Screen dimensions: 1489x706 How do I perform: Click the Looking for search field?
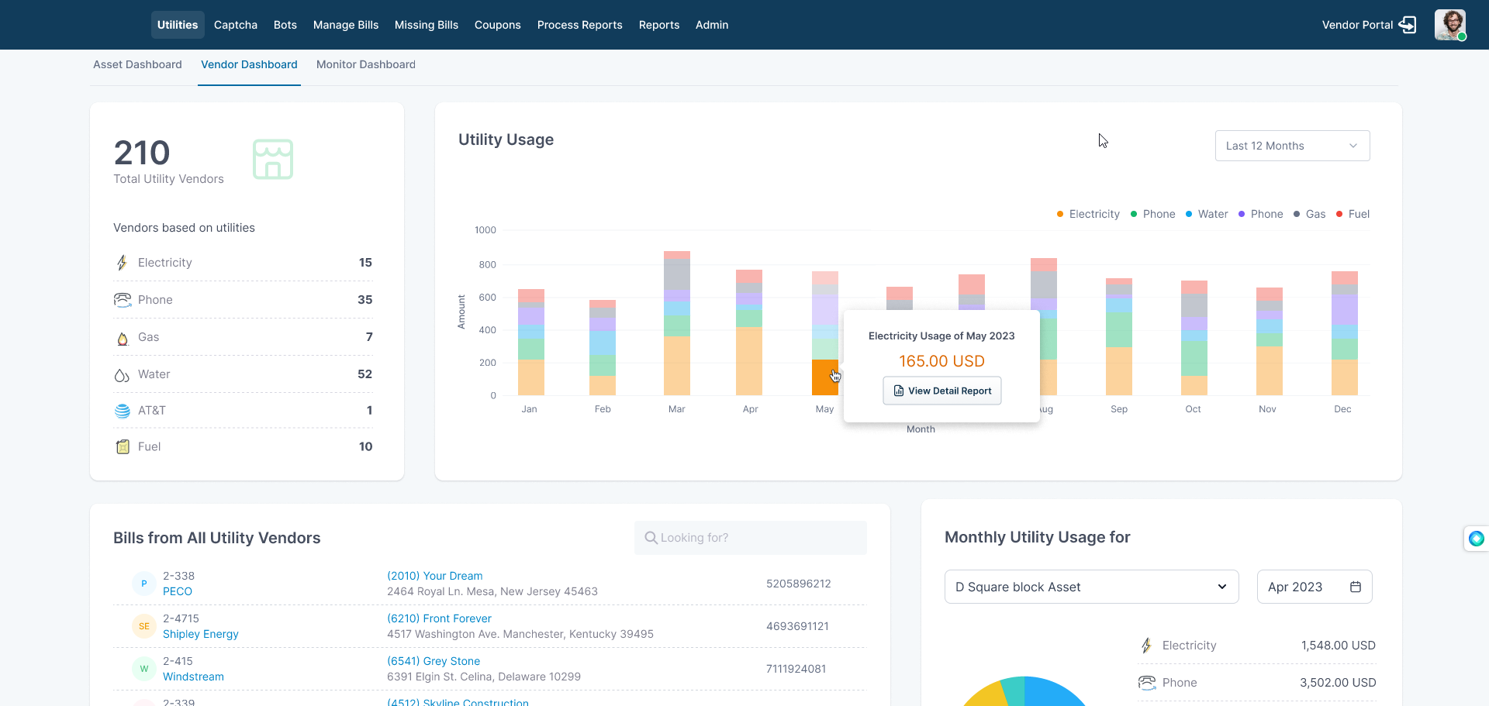click(751, 538)
